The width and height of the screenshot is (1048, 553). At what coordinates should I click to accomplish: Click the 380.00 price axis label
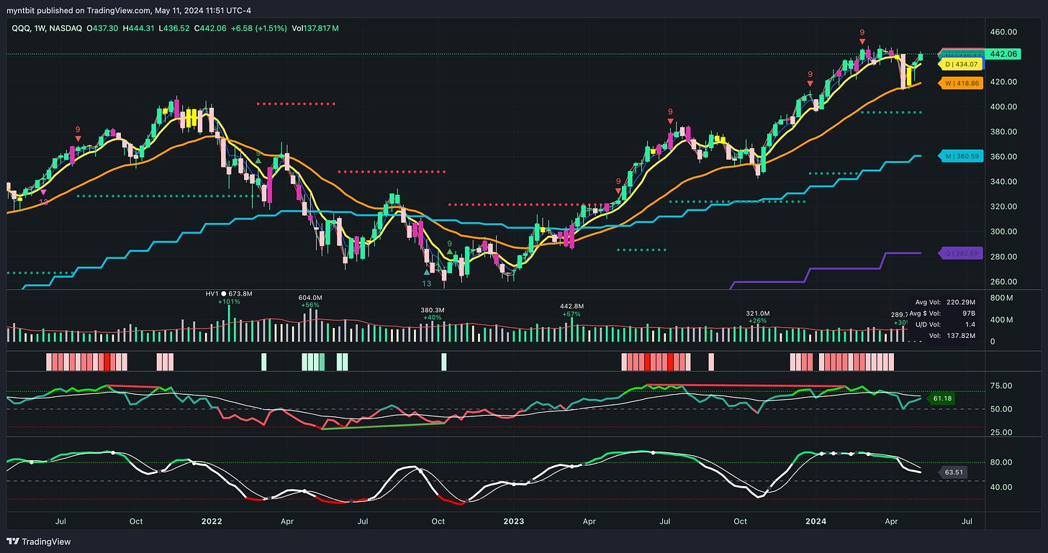[x=1003, y=132]
